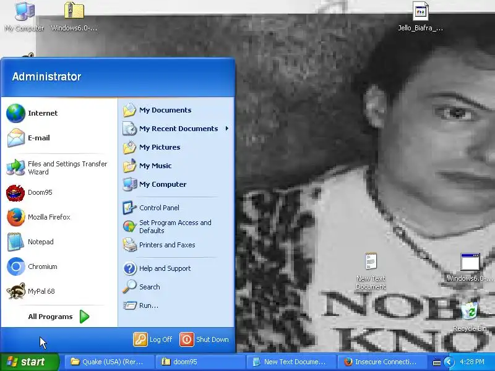Launch Doom95 from the Start menu
This screenshot has height=371, width=495.
point(59,192)
